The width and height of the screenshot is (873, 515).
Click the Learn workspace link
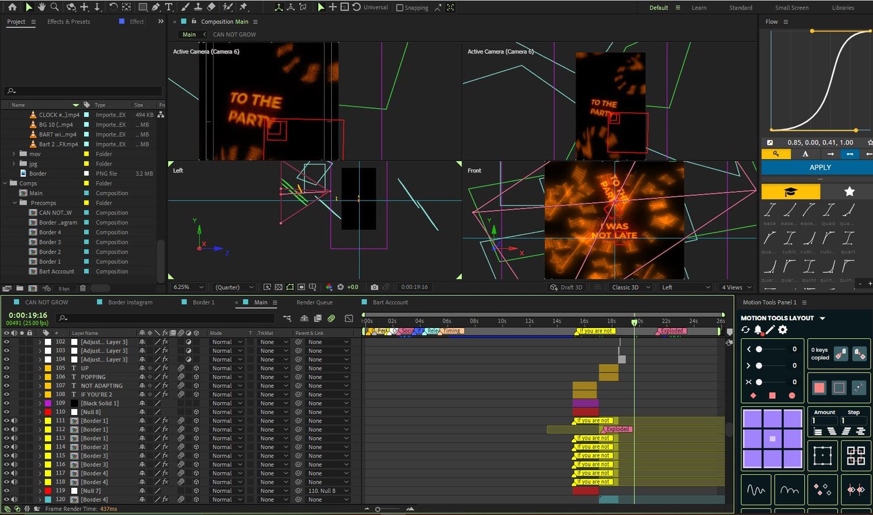click(699, 8)
